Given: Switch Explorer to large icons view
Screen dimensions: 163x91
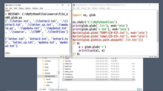Looking at the screenshot, I should [141, 89].
